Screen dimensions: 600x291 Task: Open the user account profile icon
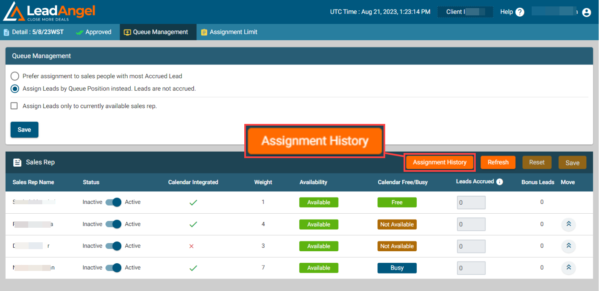[586, 12]
